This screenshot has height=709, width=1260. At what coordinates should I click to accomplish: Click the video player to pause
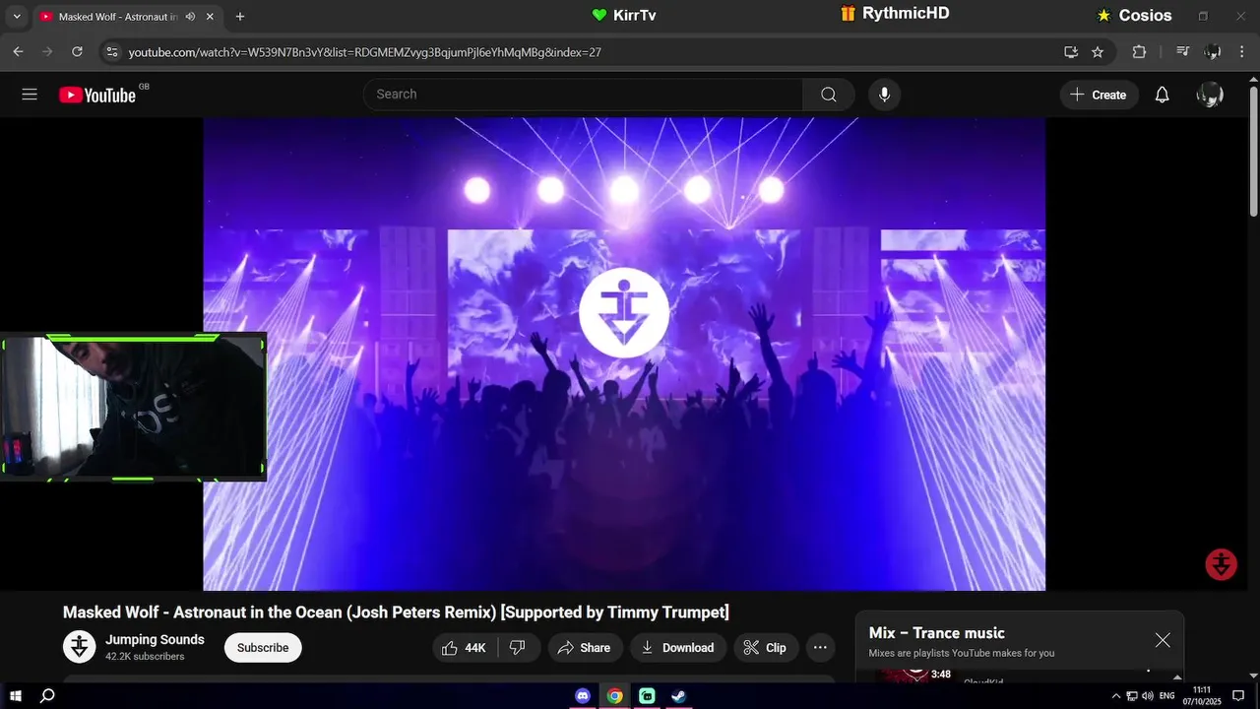(624, 354)
